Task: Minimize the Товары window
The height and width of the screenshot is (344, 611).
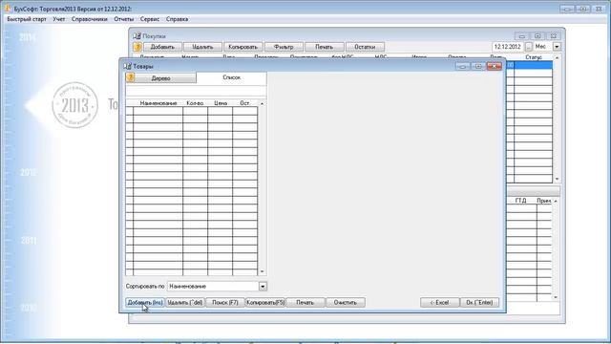Action: [x=462, y=66]
